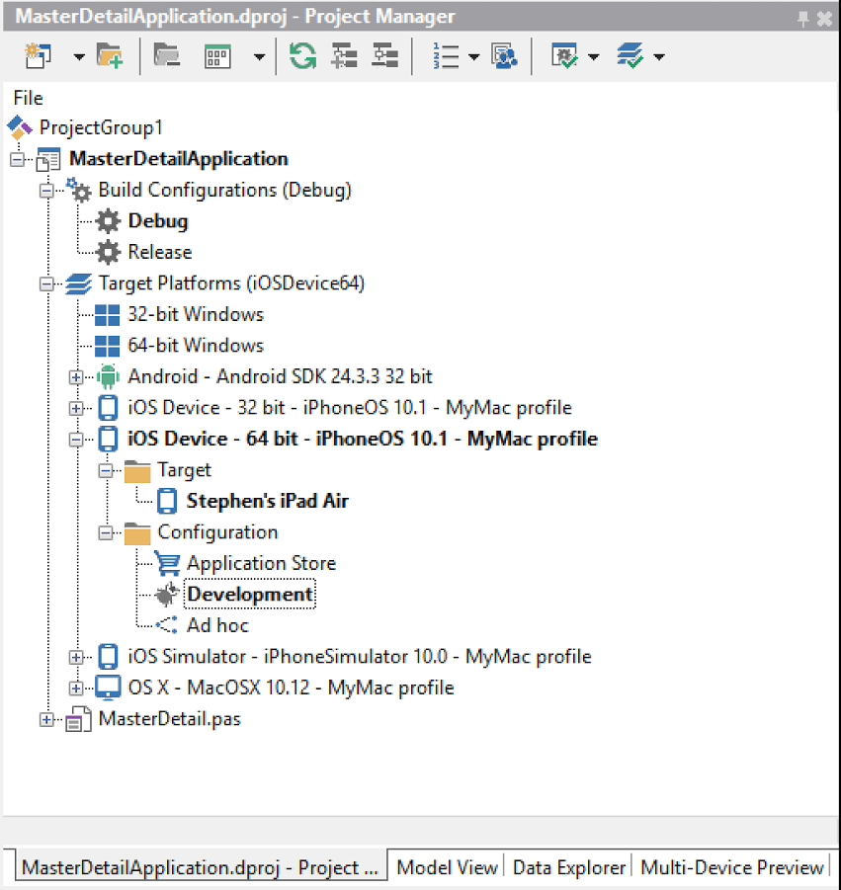Select the Ad hoc configuration text
841x890 pixels.
217,625
